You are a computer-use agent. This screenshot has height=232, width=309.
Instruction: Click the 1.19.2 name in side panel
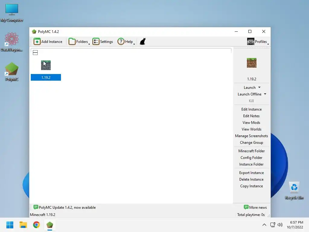[252, 79]
